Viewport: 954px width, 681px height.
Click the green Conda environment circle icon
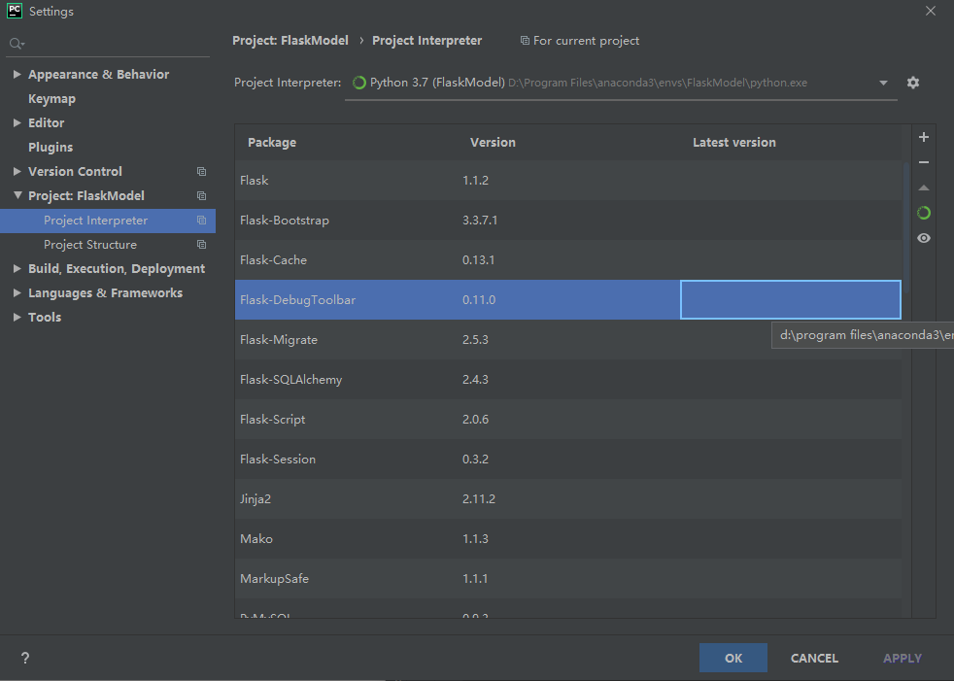click(x=924, y=213)
